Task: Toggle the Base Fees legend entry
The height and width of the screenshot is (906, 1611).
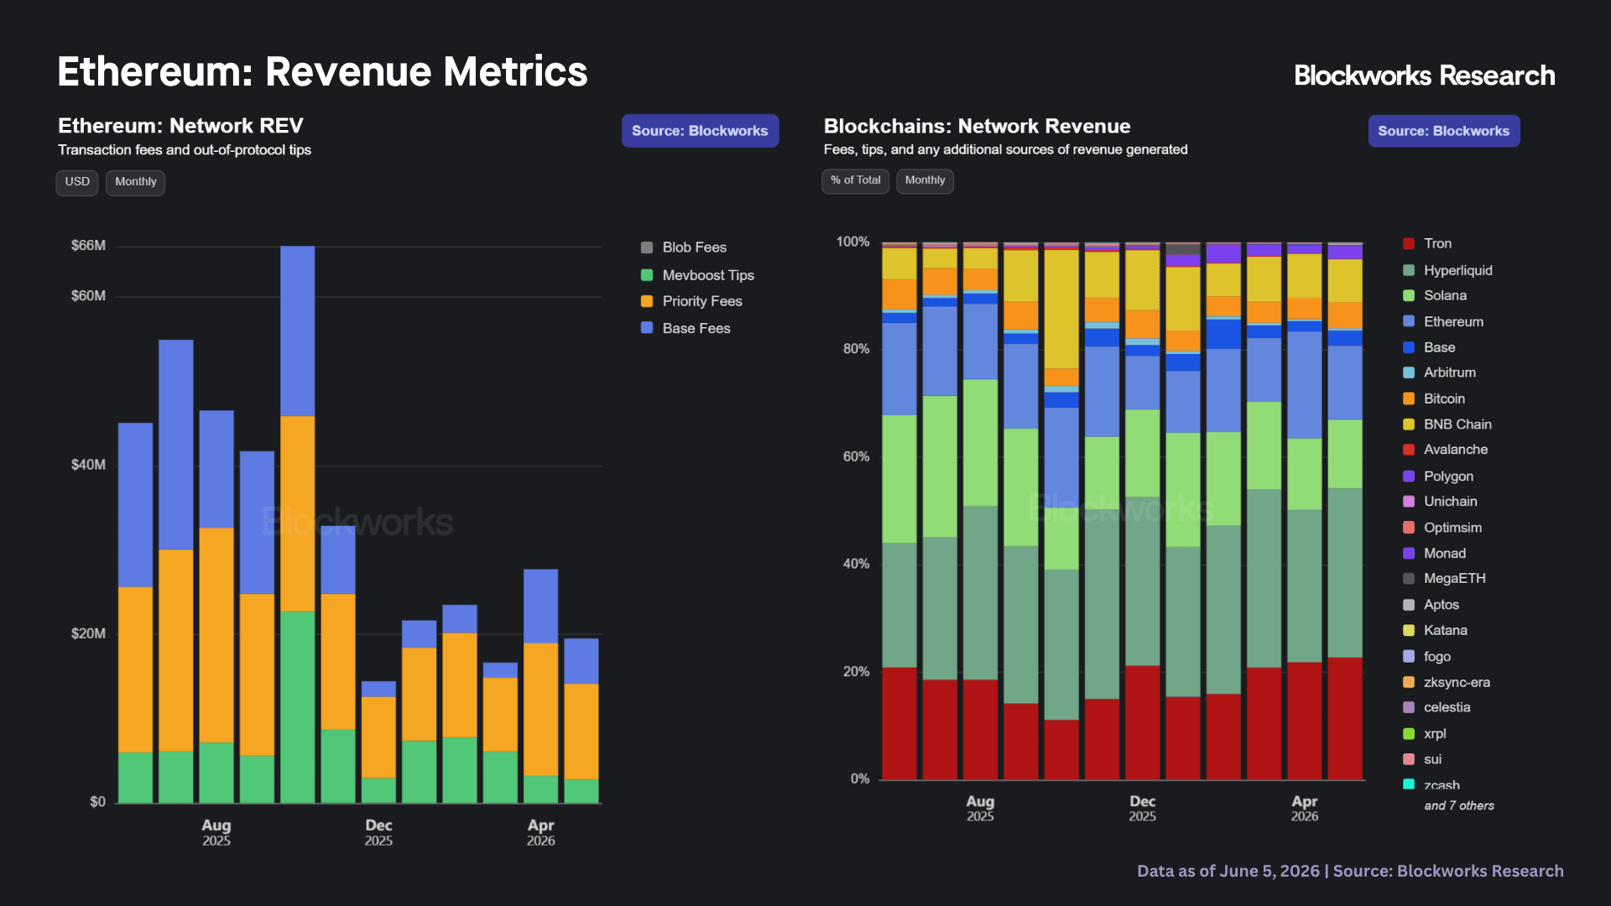Action: 686,328
